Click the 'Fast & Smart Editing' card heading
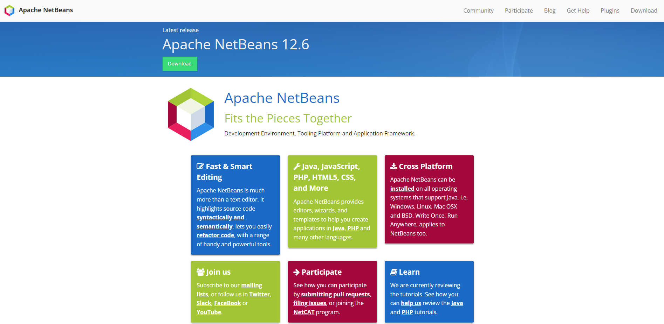This screenshot has height=324, width=664. (225, 171)
